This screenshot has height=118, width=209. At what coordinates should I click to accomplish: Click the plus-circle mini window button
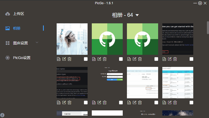coord(200,3)
